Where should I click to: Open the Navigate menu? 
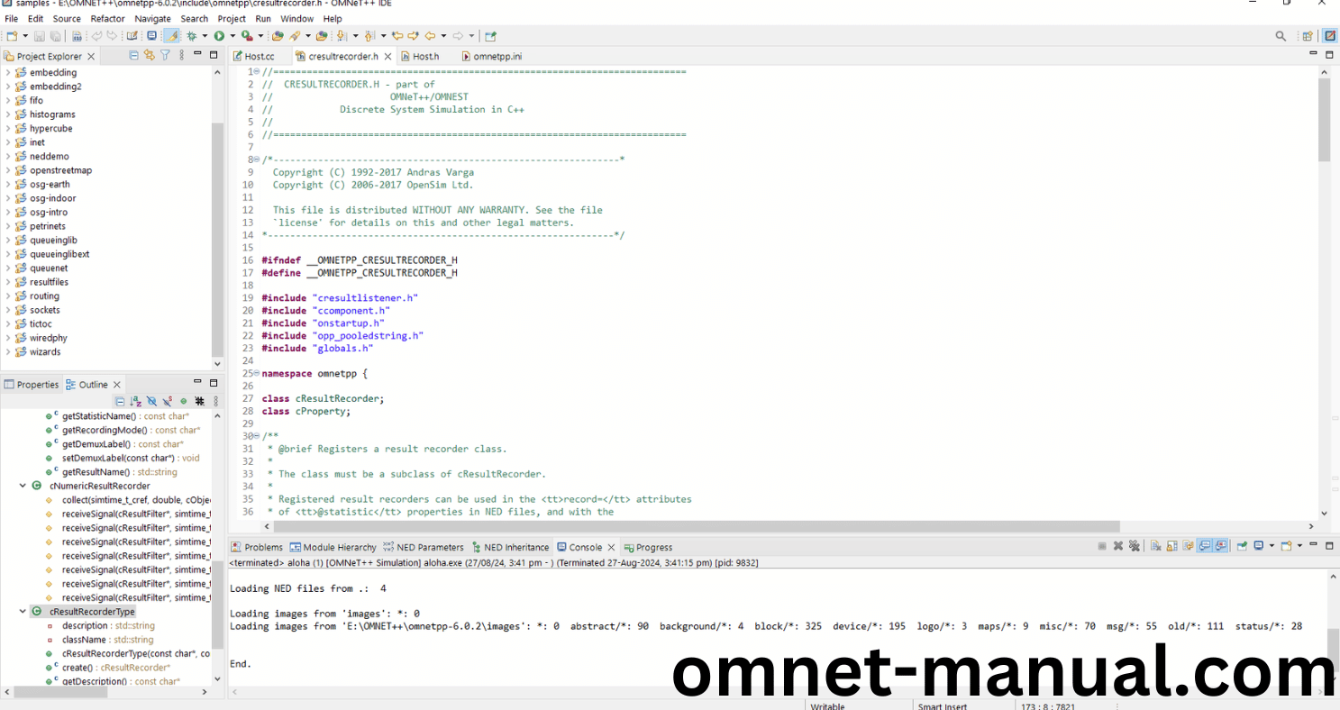(x=152, y=18)
